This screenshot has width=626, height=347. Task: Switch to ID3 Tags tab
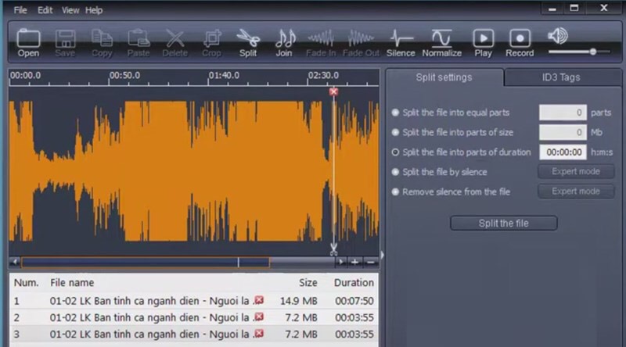point(561,77)
